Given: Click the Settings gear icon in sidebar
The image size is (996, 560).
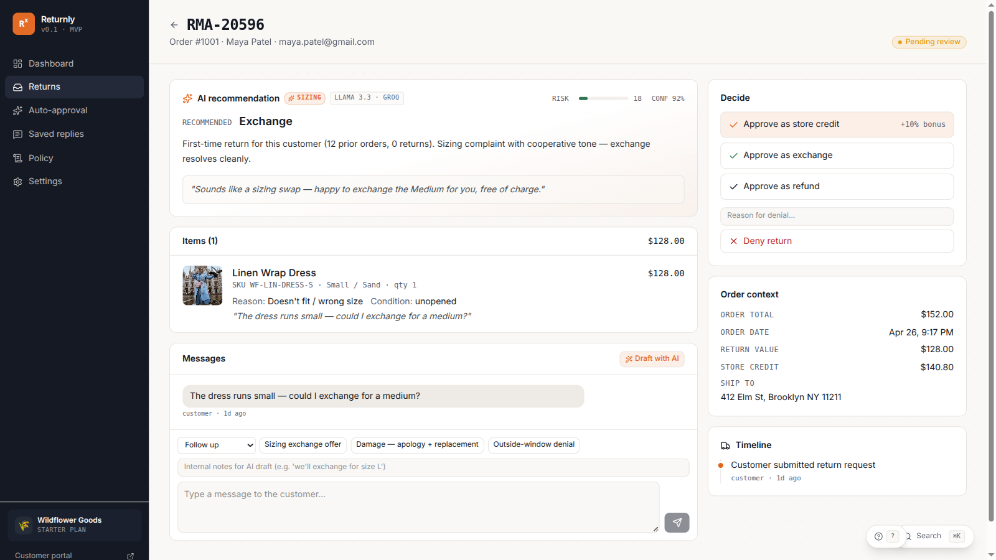Looking at the screenshot, I should pyautogui.click(x=17, y=182).
